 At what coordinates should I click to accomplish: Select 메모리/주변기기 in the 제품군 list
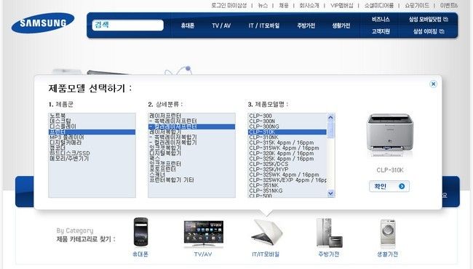tap(92, 158)
